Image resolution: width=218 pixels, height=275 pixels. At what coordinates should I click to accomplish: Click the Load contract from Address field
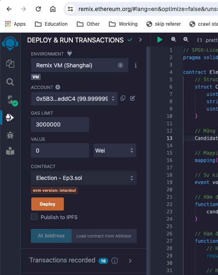tap(104, 236)
